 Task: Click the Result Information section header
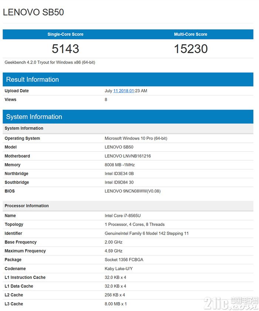(x=128, y=80)
